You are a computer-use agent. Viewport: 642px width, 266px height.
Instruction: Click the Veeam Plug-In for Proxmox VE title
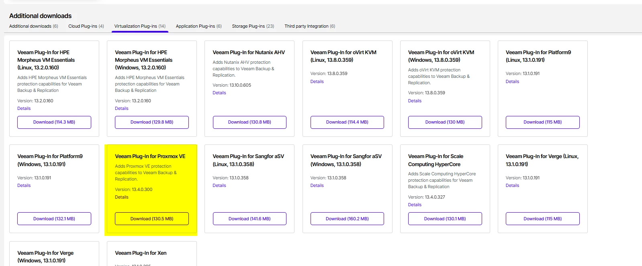click(x=150, y=156)
